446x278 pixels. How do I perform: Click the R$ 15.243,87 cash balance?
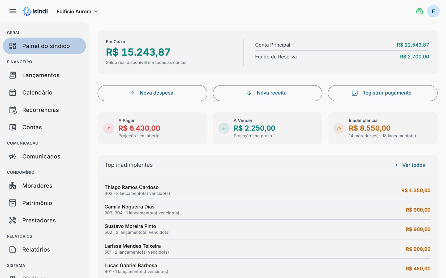[138, 52]
